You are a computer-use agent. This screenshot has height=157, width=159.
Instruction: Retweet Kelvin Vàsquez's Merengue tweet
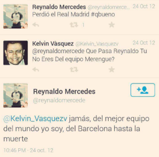pyautogui.click(x=74, y=70)
